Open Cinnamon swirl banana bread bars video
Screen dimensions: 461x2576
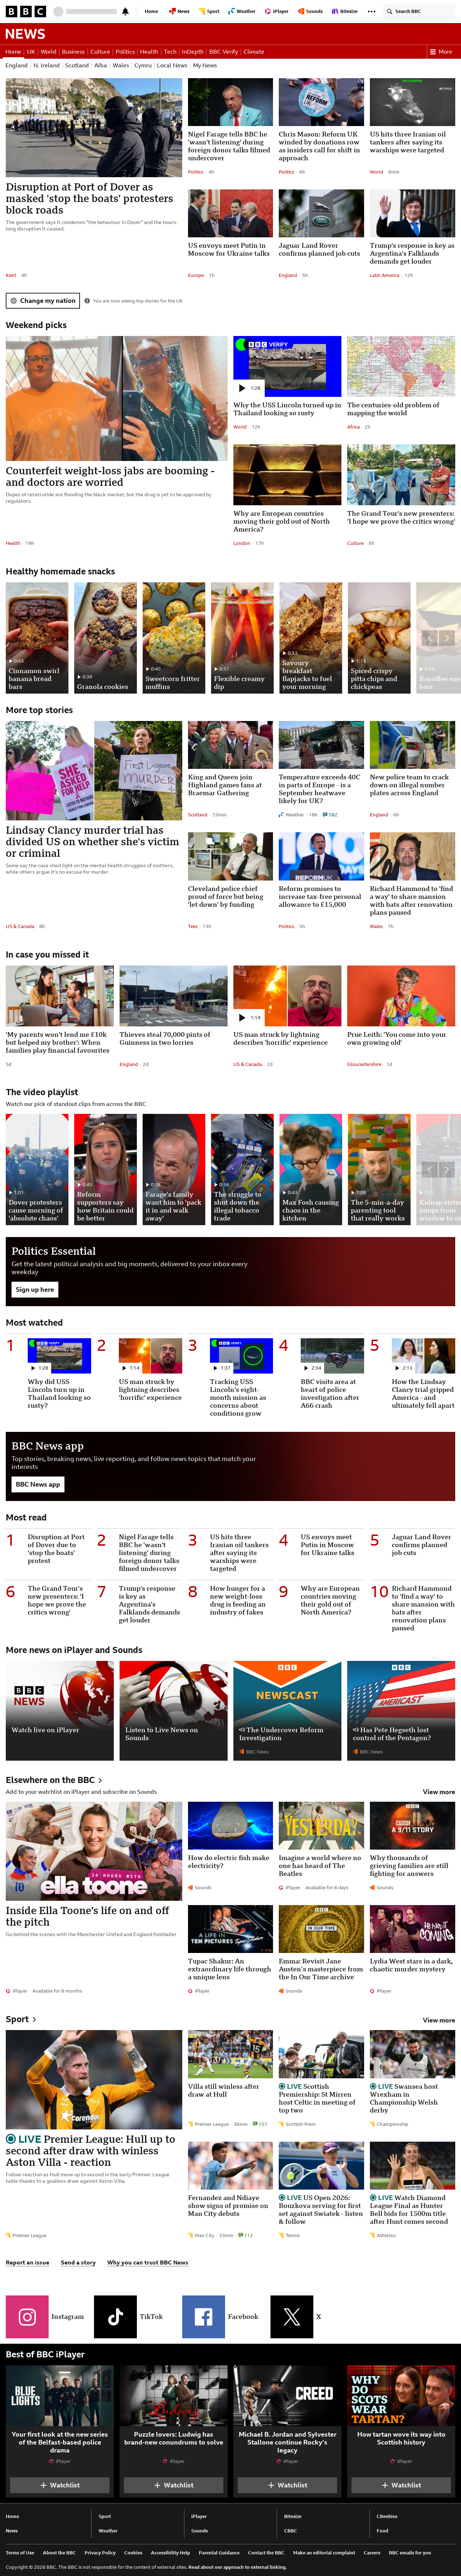(x=37, y=638)
